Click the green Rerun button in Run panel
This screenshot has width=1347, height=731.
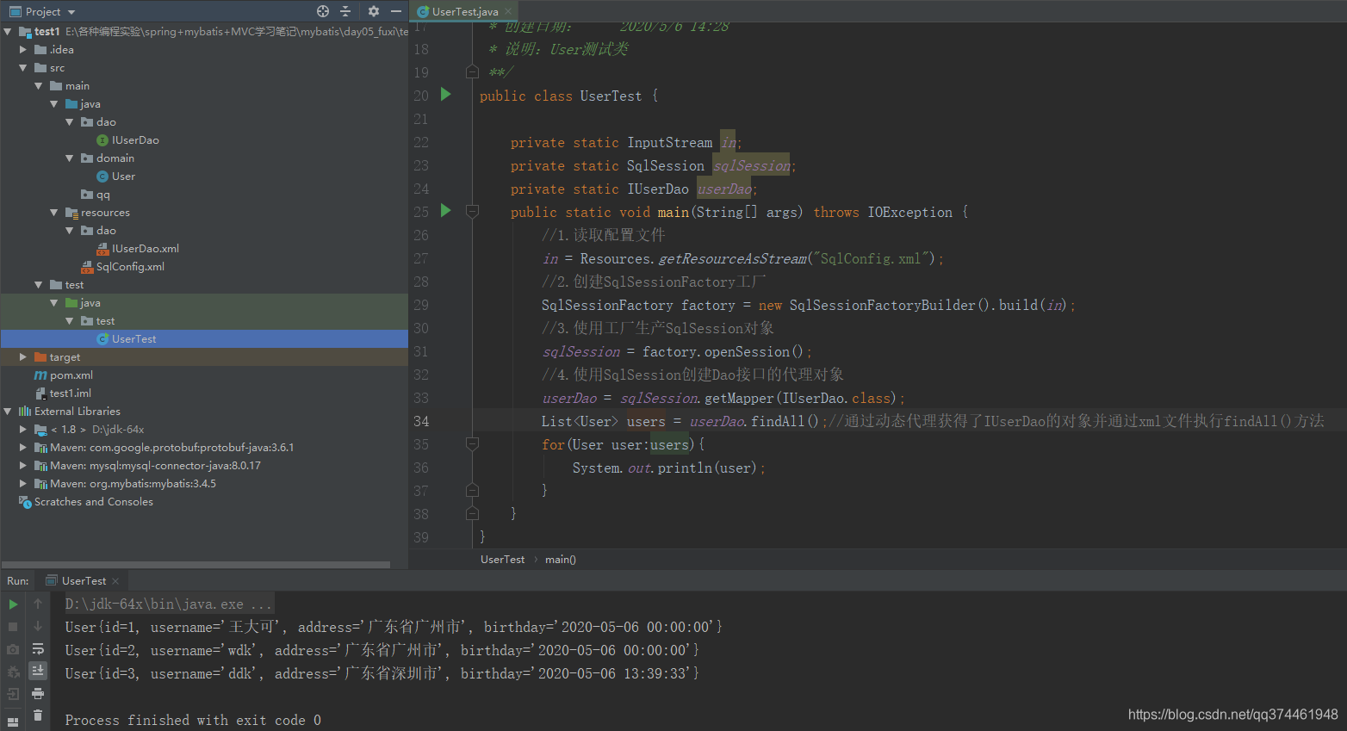13,604
